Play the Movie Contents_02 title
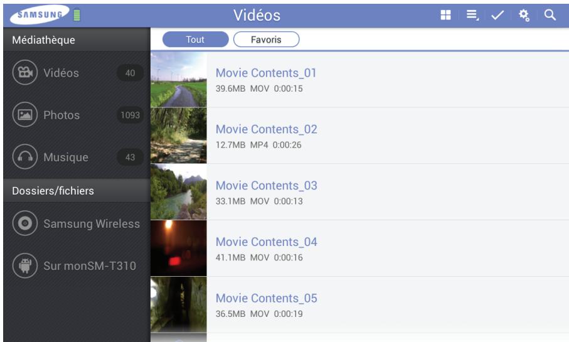The height and width of the screenshot is (342, 569). (267, 129)
